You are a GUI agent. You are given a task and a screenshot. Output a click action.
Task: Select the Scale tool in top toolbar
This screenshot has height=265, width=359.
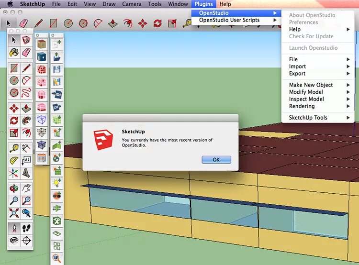pyautogui.click(x=172, y=23)
